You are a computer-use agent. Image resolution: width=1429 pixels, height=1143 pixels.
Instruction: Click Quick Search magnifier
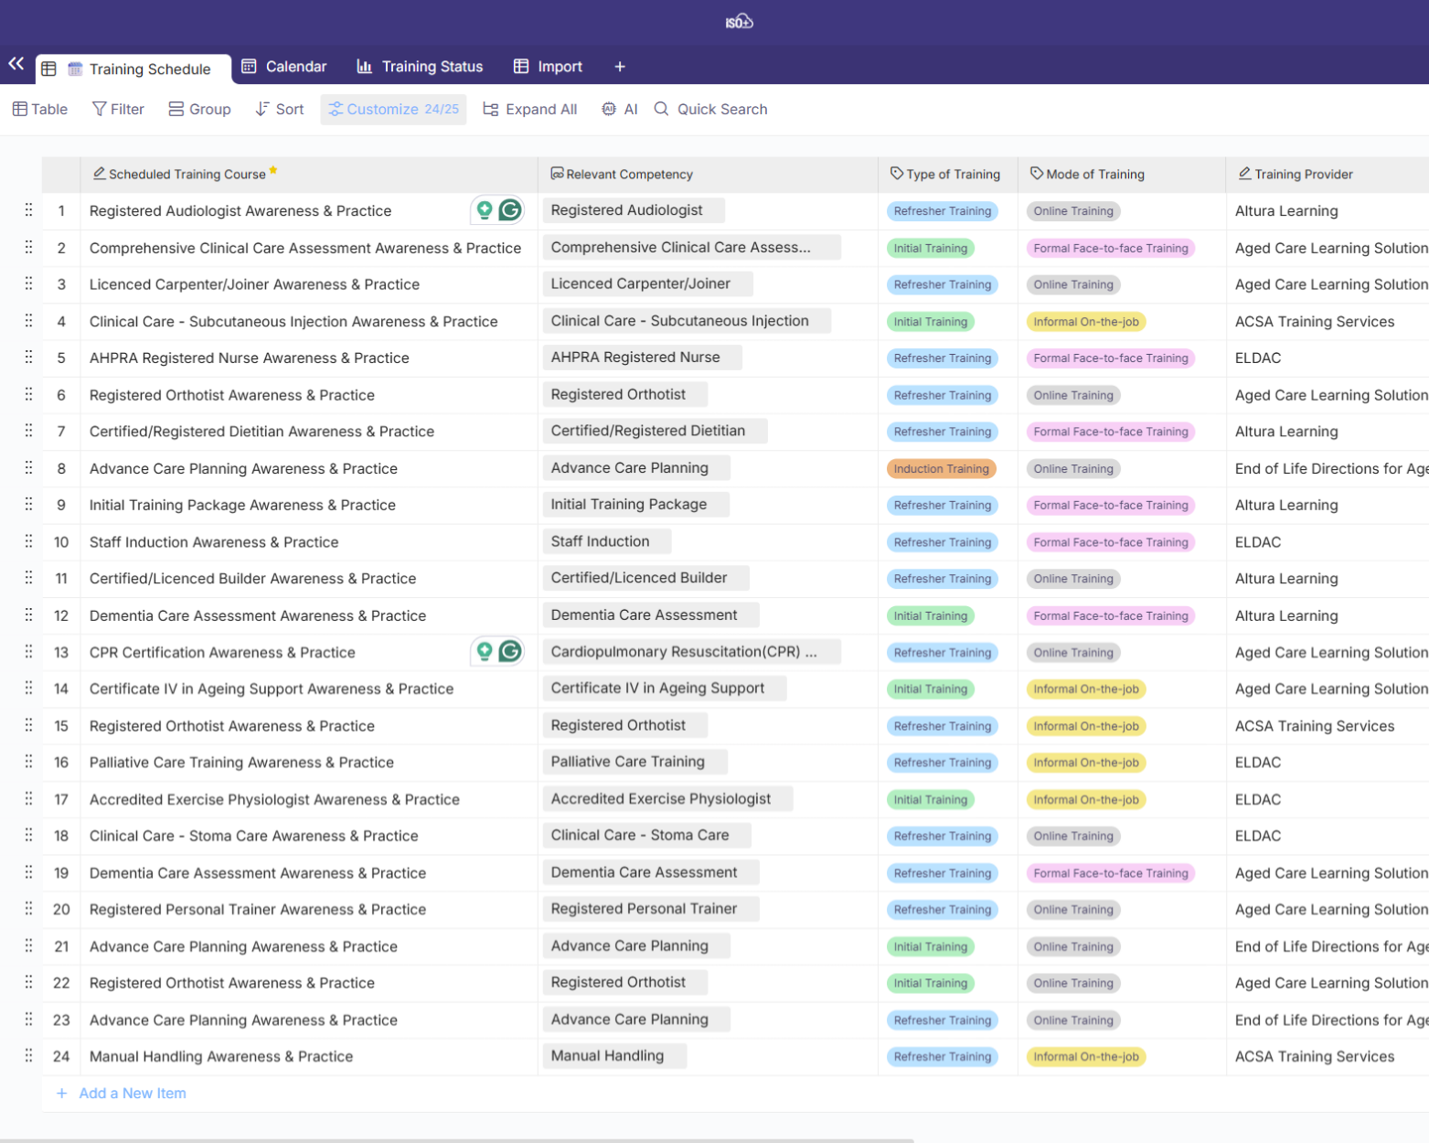(x=662, y=109)
